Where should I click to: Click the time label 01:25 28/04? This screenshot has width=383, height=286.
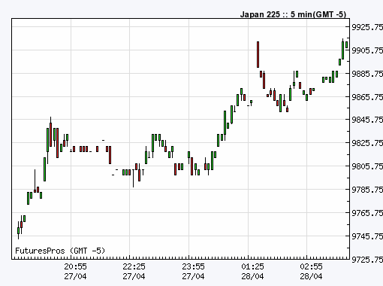pyautogui.click(x=252, y=271)
